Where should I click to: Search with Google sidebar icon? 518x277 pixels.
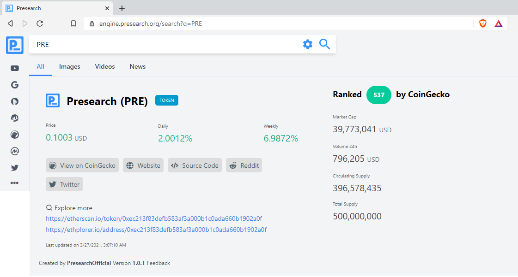[x=14, y=85]
